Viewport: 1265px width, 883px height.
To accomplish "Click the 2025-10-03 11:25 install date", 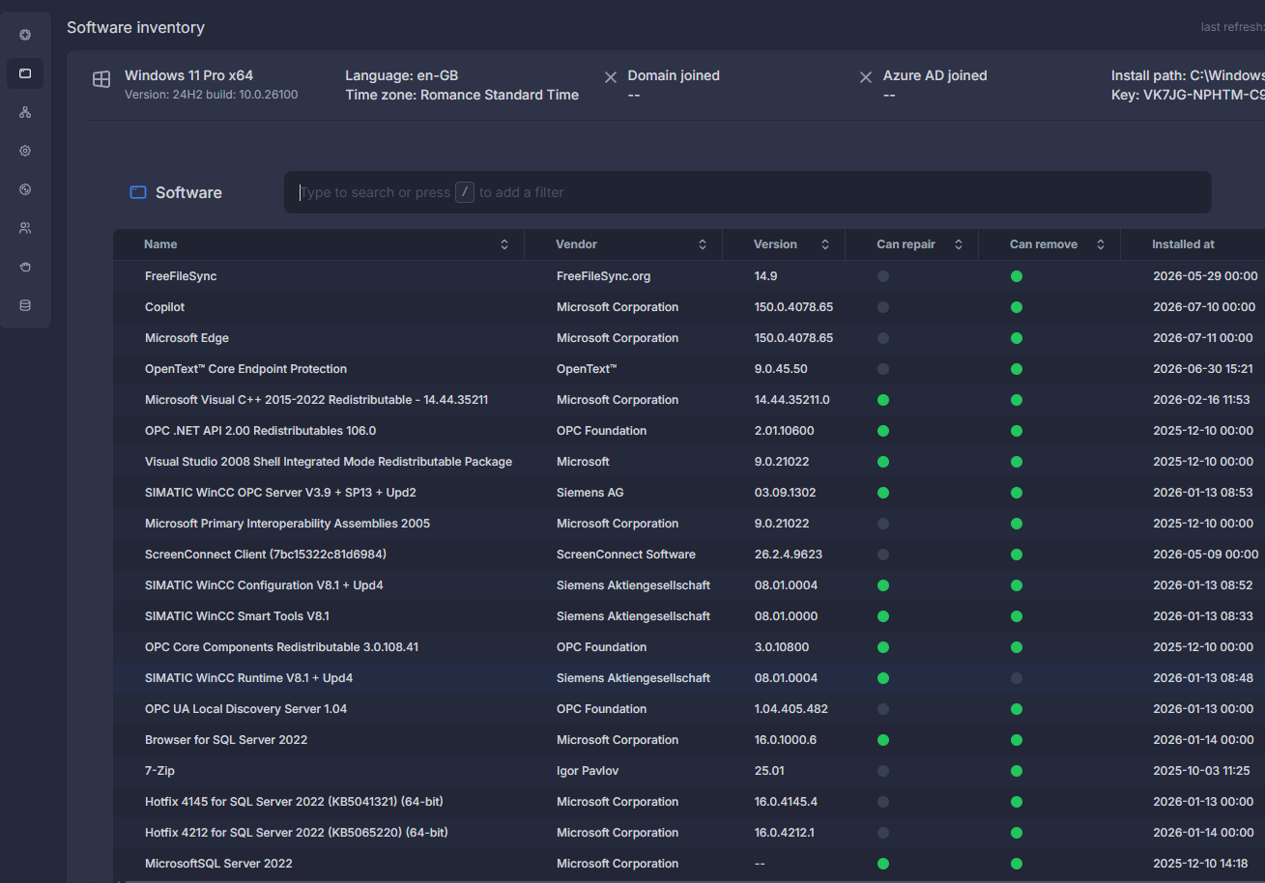I will pos(1202,771).
